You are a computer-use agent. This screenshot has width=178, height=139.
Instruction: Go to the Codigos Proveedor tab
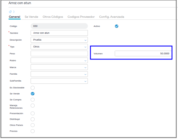pos(81,17)
